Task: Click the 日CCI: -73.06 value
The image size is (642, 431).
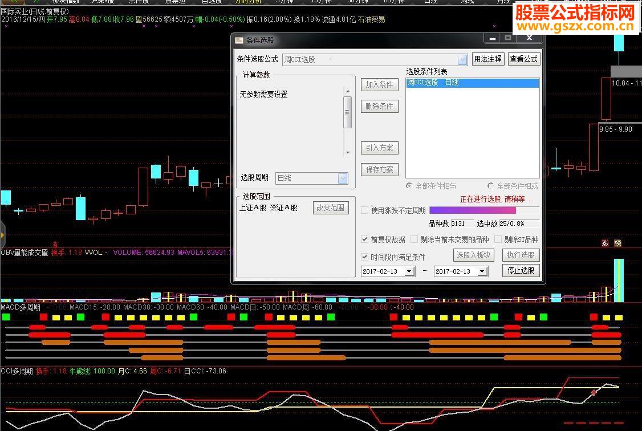Action: (205, 371)
